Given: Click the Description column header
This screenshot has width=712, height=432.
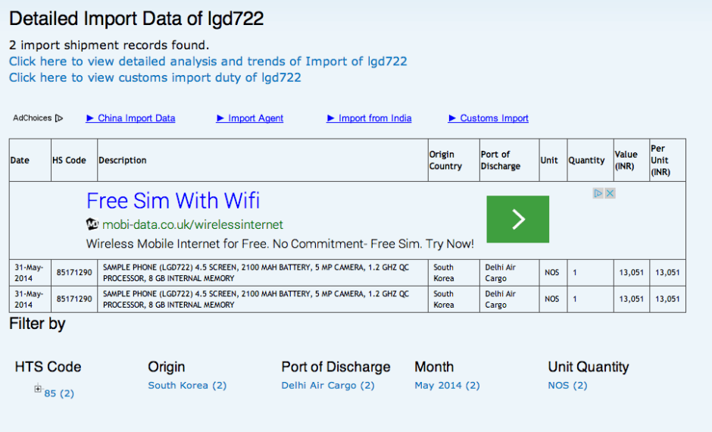Looking at the screenshot, I should point(123,161).
